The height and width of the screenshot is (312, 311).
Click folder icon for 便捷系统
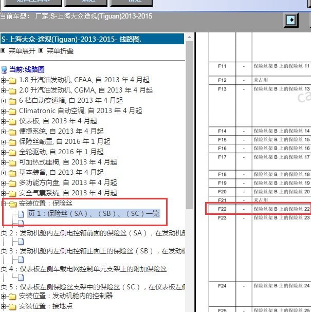[12, 132]
